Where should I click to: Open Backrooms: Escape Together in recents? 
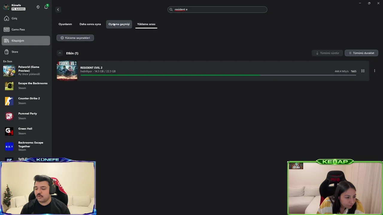tap(26, 146)
